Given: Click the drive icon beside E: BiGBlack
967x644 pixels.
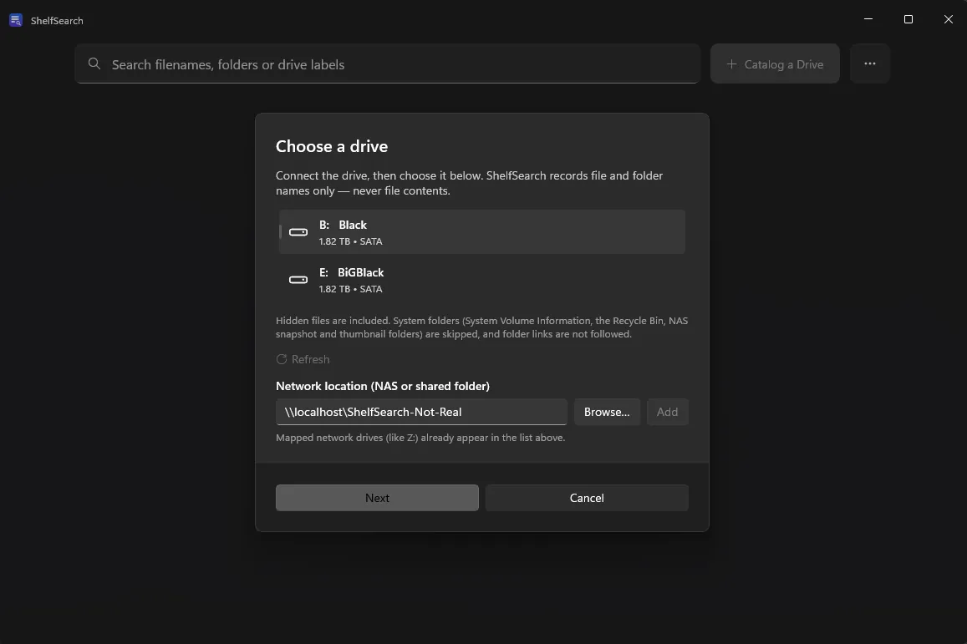Looking at the screenshot, I should coord(298,280).
